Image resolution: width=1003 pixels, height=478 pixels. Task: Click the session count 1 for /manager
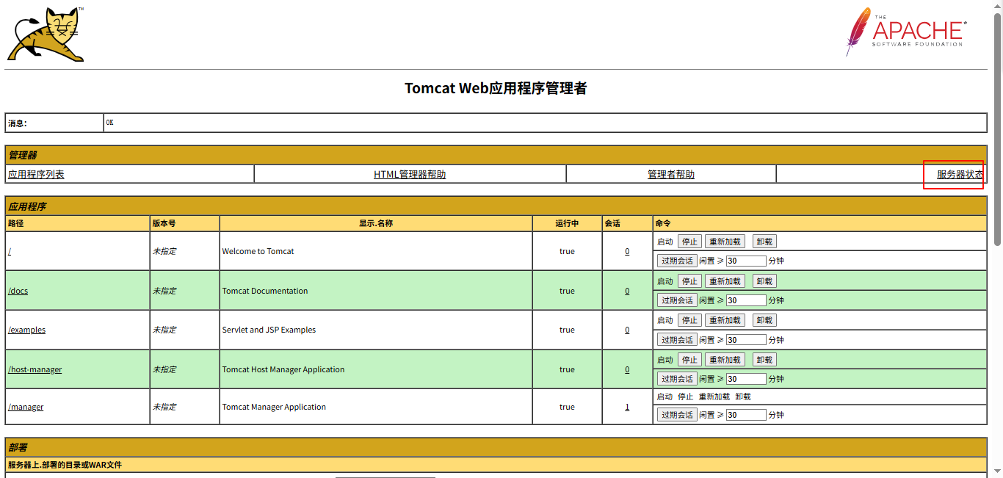(x=627, y=406)
